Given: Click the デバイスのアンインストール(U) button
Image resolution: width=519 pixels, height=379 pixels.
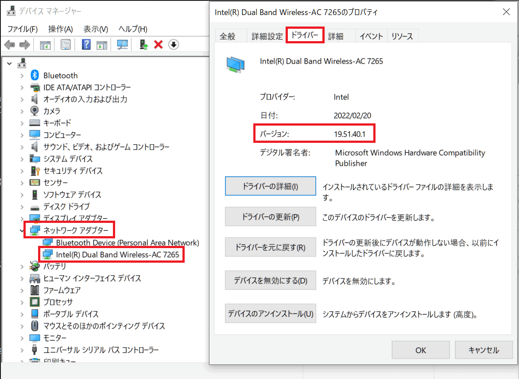Looking at the screenshot, I should click(271, 314).
